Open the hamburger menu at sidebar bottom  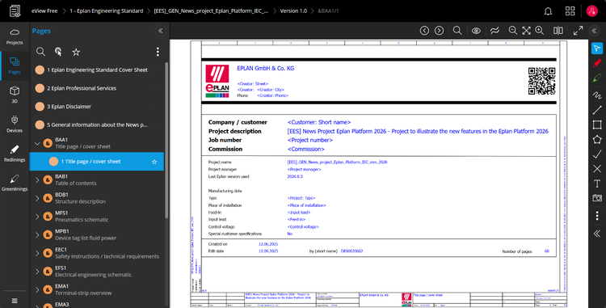tap(15, 301)
